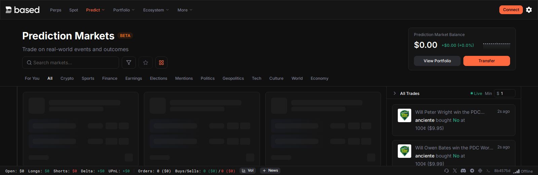Collapse the All Trades panel chevron

[395, 93]
